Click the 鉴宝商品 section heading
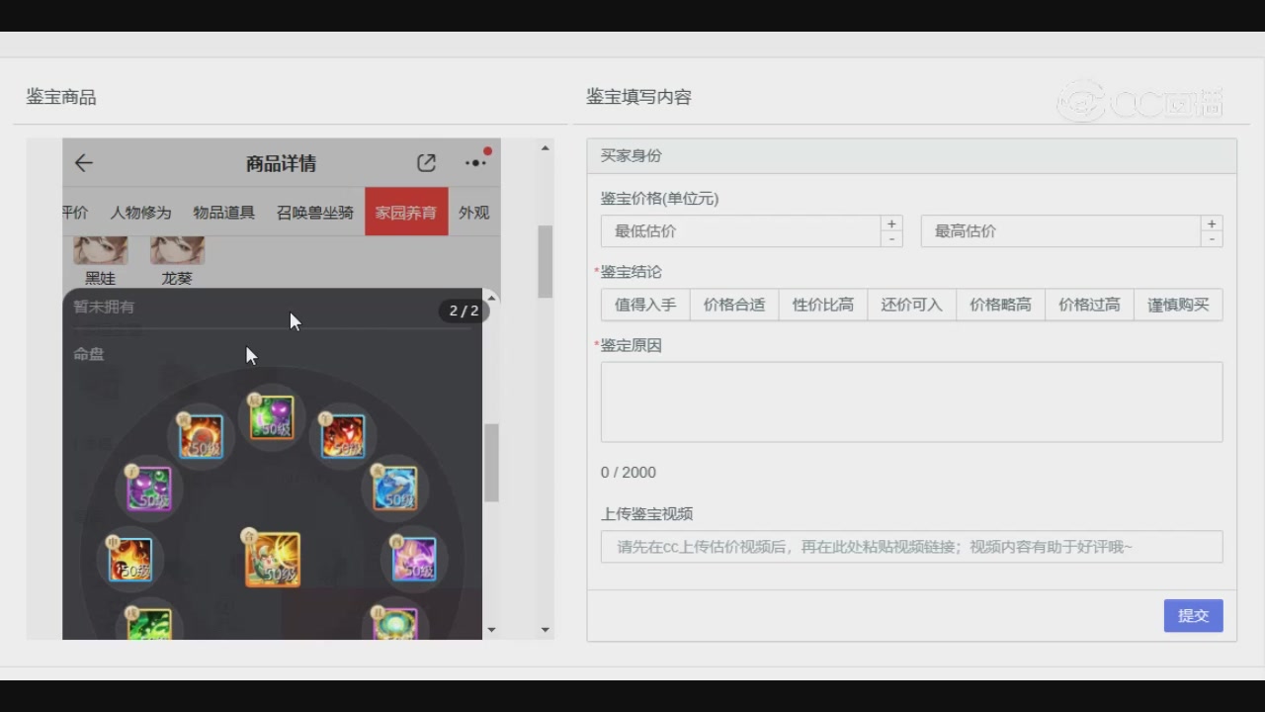 (x=61, y=97)
